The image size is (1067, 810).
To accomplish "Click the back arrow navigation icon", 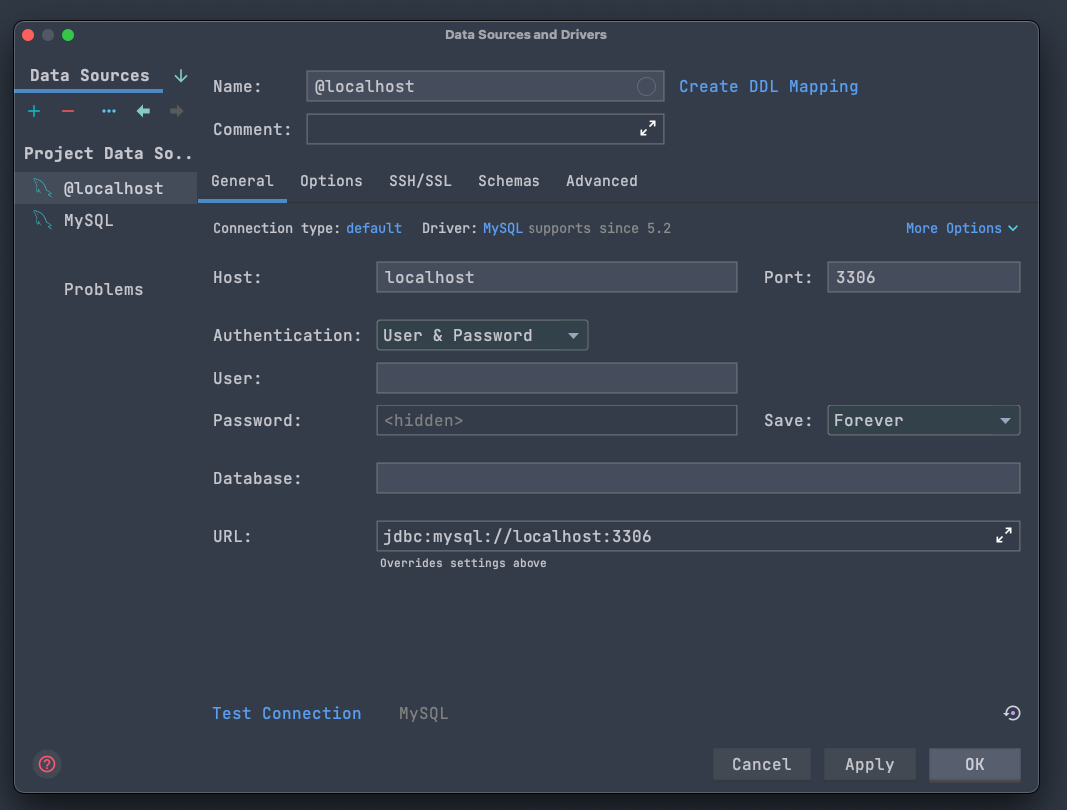I will 143,111.
